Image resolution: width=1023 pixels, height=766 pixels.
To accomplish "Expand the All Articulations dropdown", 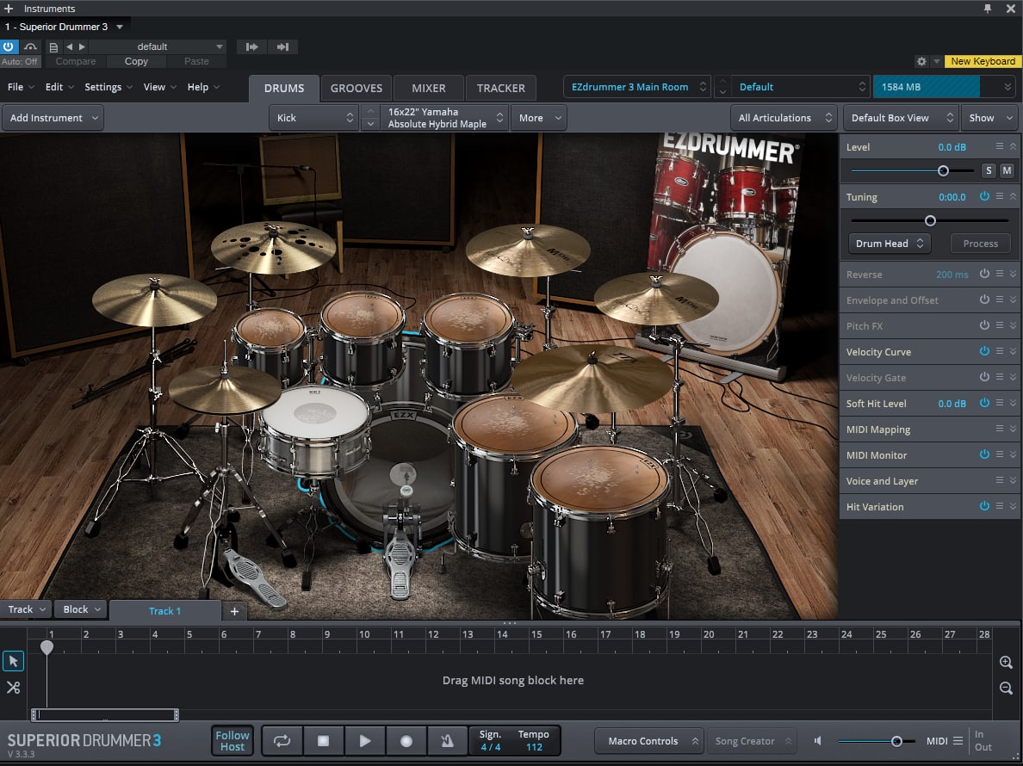I will pos(784,118).
